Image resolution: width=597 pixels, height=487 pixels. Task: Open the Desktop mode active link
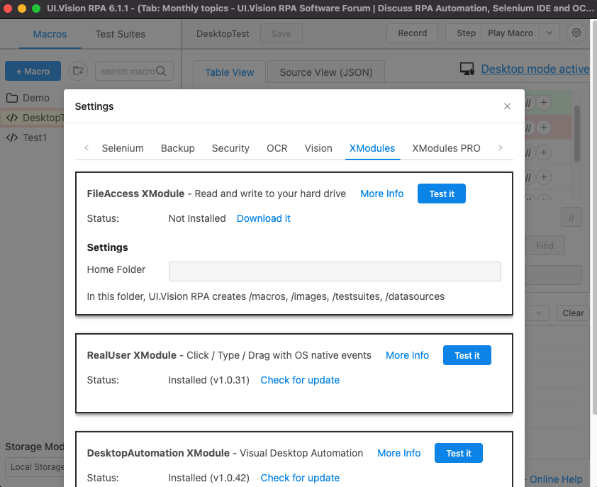[535, 69]
